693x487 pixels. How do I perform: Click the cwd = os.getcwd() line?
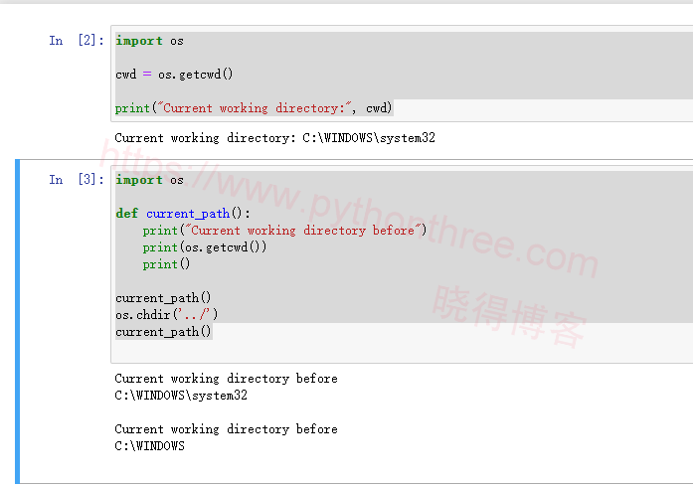point(174,75)
